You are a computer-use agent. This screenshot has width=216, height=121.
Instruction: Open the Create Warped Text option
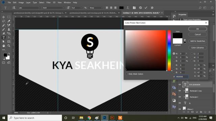[128, 8]
